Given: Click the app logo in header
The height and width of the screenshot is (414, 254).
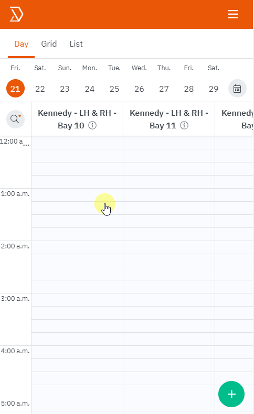Looking at the screenshot, I should (x=17, y=14).
